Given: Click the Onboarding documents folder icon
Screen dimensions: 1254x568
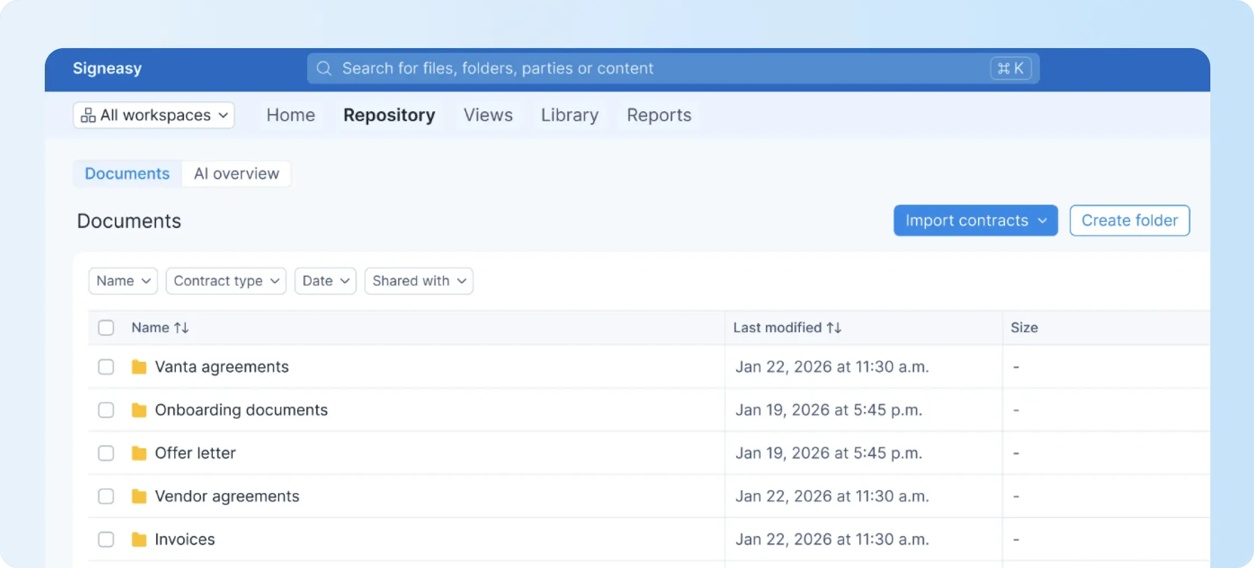Looking at the screenshot, I should pyautogui.click(x=139, y=410).
